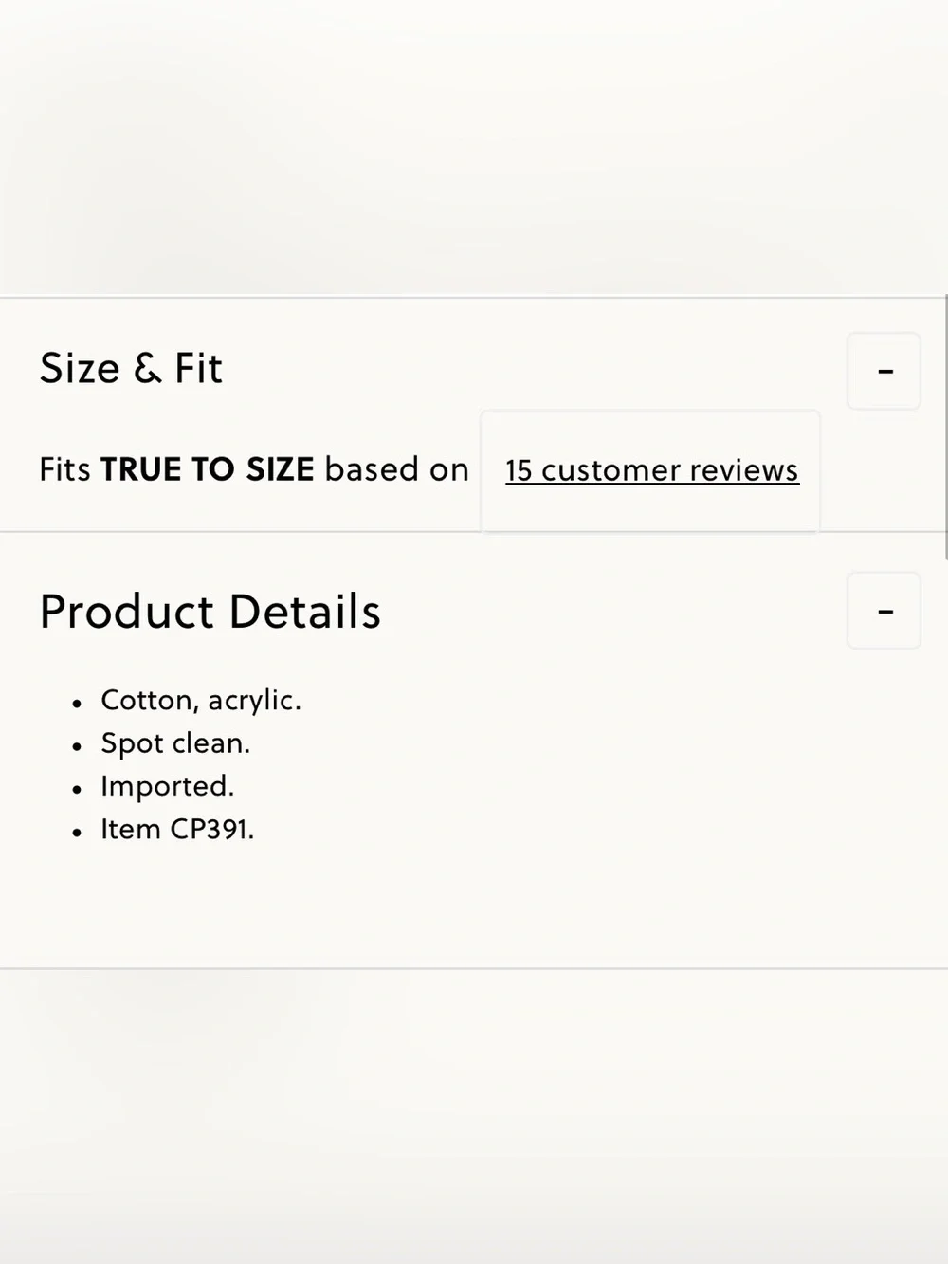Viewport: 948px width, 1264px height.
Task: Click the bullet beside Item CP391
Action: pyautogui.click(x=77, y=834)
